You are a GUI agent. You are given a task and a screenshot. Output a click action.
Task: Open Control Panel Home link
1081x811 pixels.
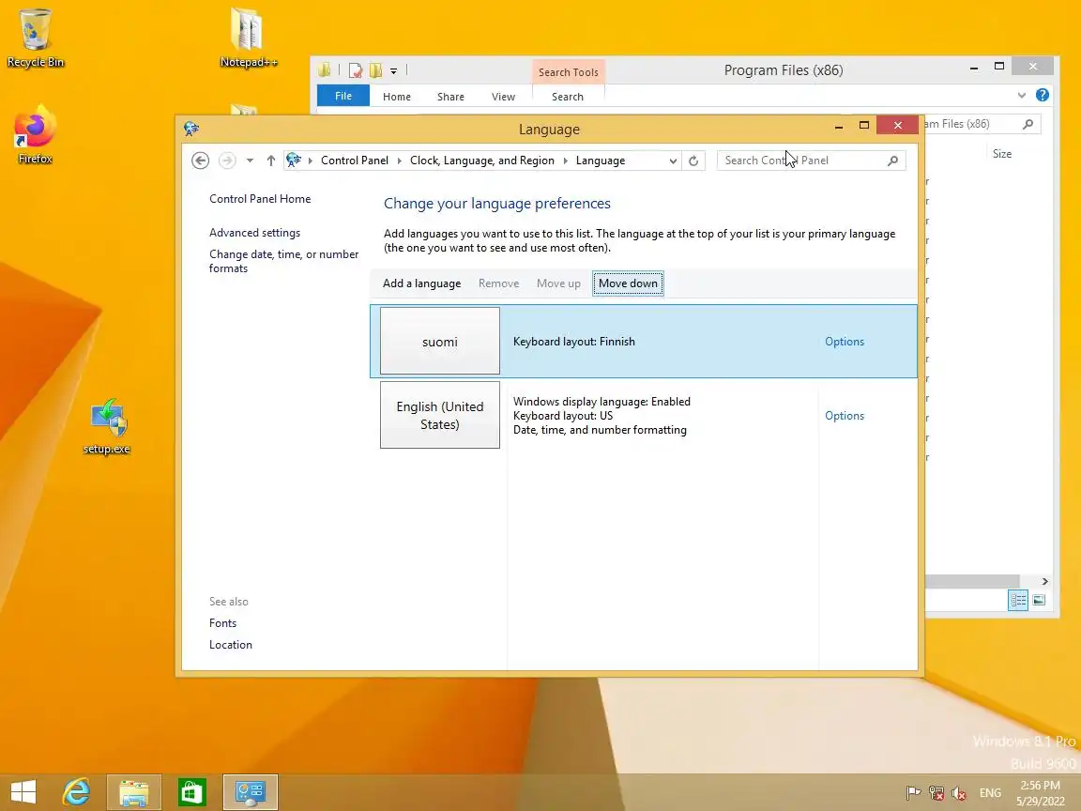click(x=260, y=199)
